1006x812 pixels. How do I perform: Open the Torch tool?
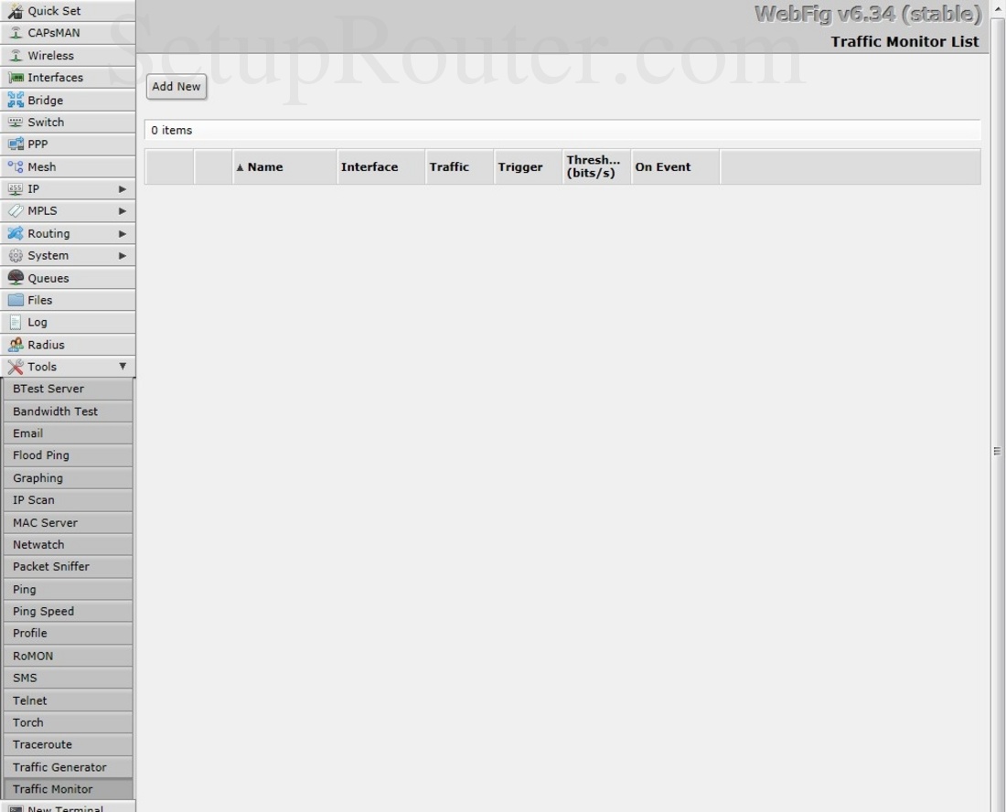pyautogui.click(x=68, y=722)
